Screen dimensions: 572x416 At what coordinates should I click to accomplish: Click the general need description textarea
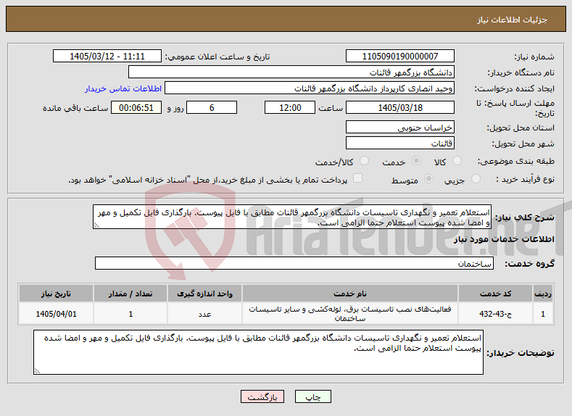click(292, 217)
